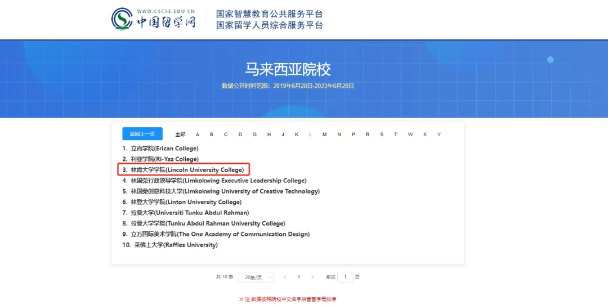Filter schools by letter J
Viewport: 608px width, 305px height.
tap(283, 134)
